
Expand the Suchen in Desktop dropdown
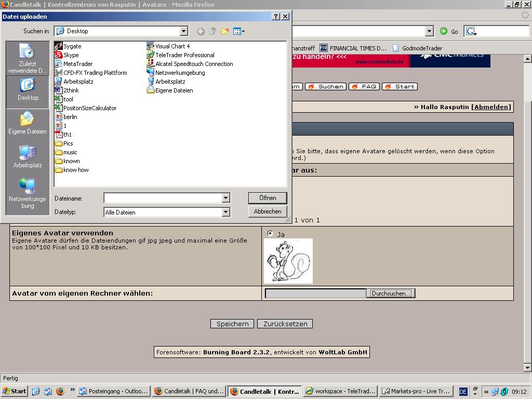coord(183,31)
